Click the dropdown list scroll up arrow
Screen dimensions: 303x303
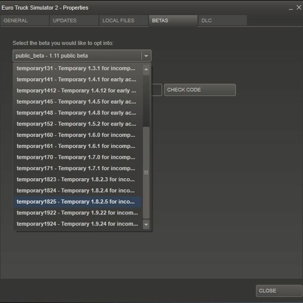point(146,69)
